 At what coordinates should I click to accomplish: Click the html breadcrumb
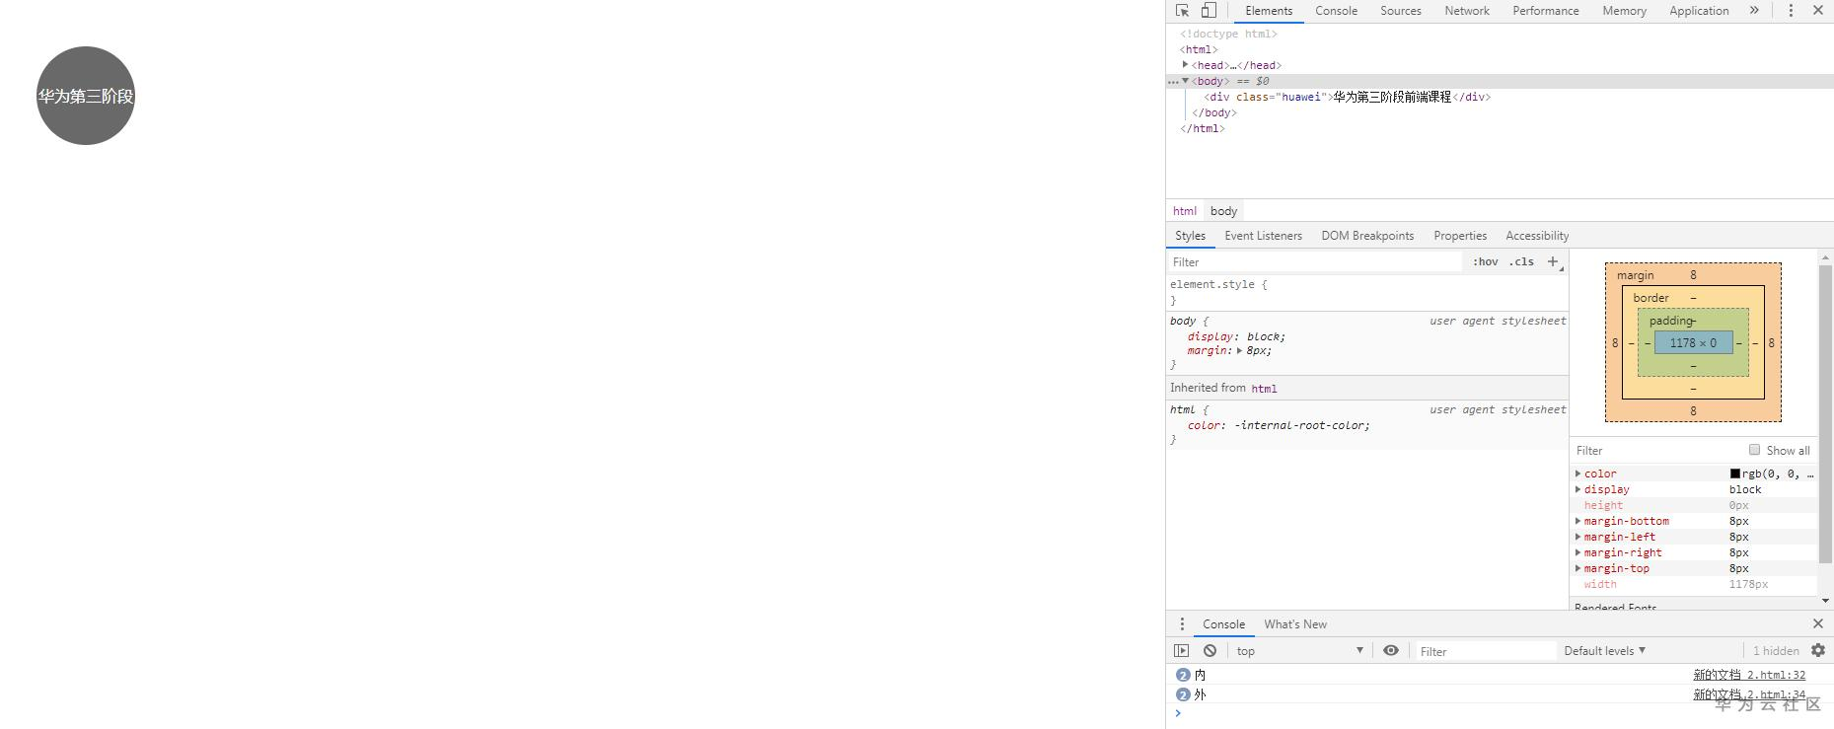1185,211
